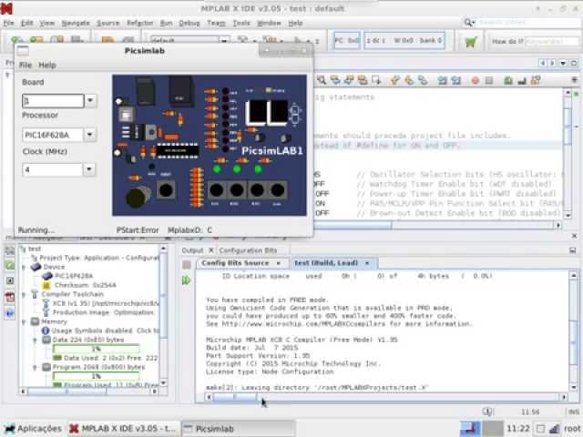Click the search magnifier icon at top right
The image size is (583, 437).
469,23
